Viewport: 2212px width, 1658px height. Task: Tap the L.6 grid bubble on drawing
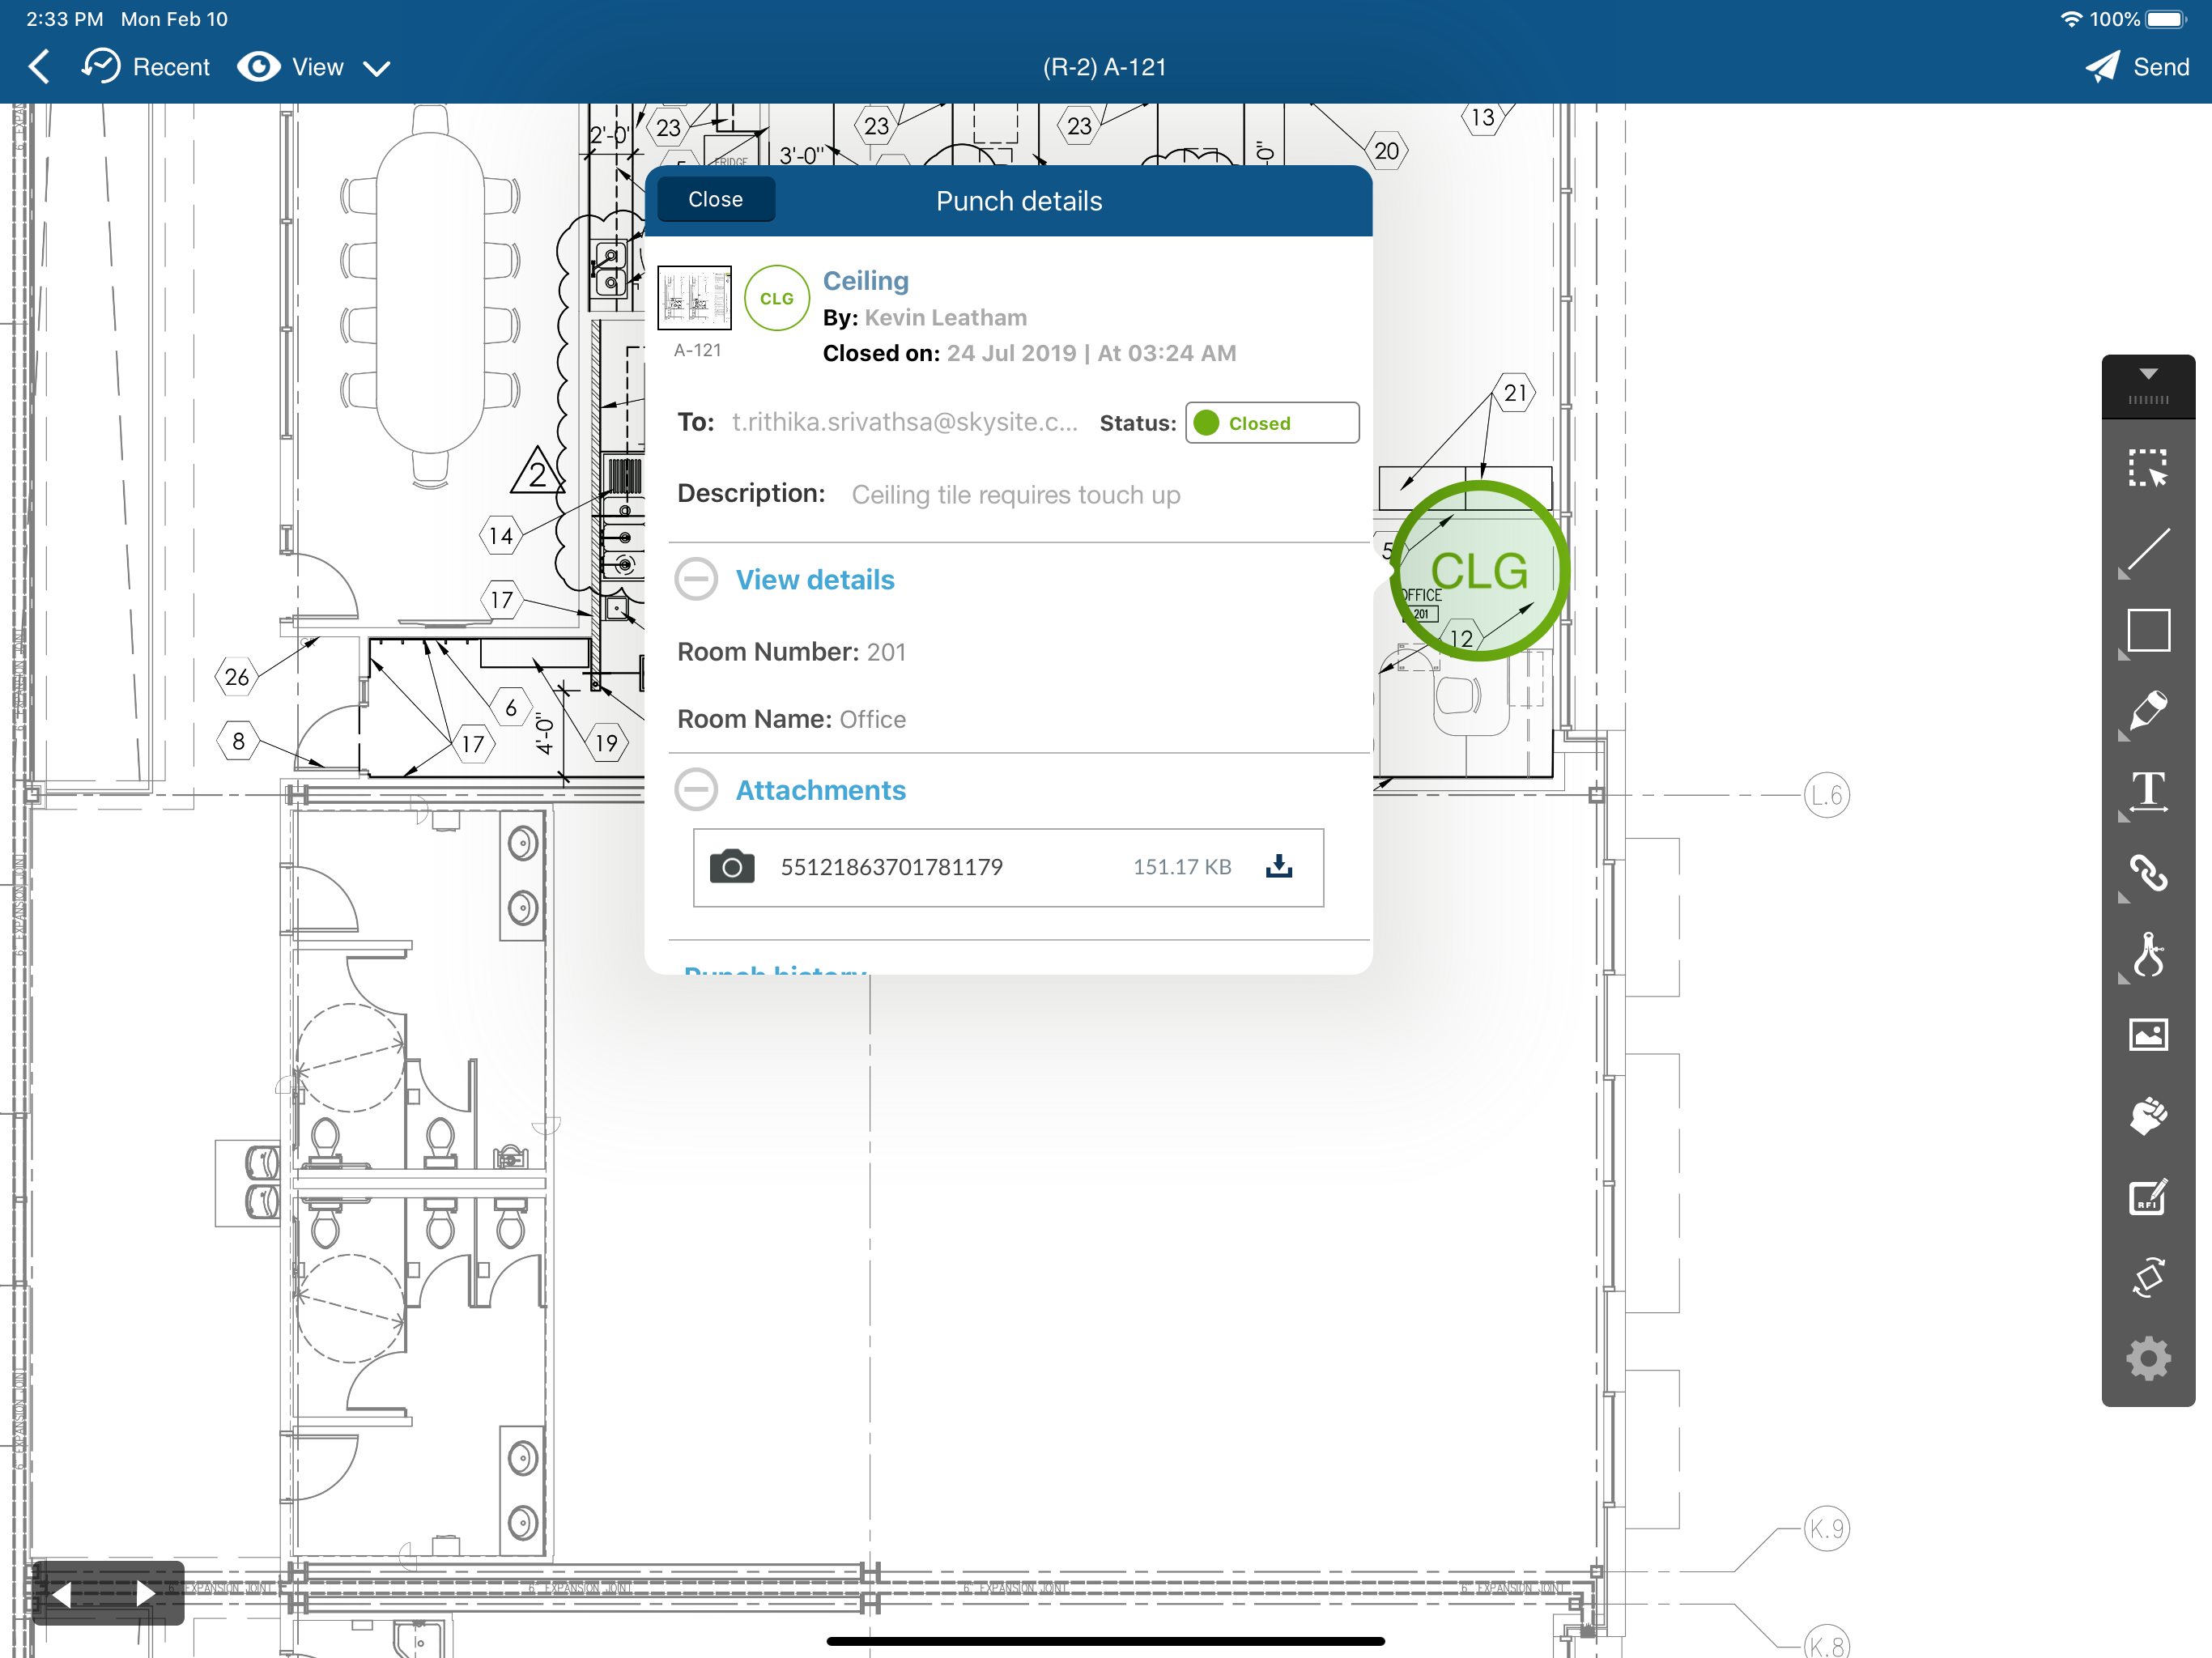[x=1826, y=795]
